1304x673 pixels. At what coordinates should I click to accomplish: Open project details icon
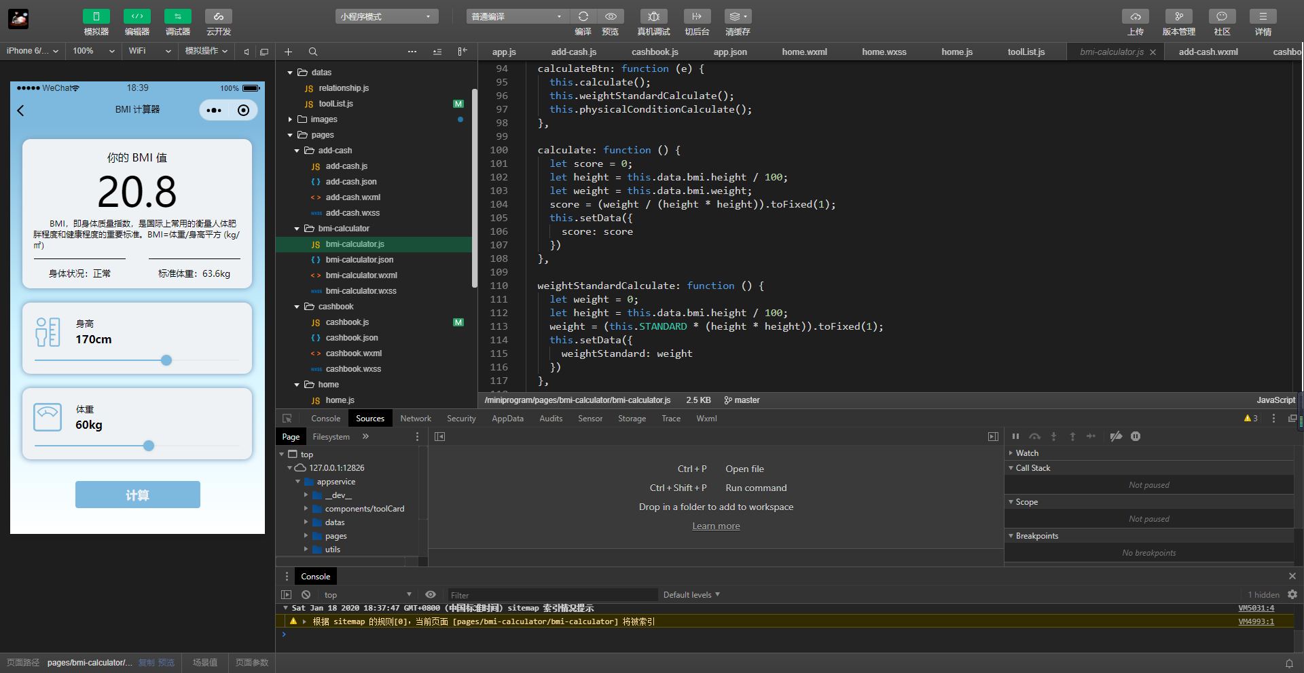tap(1263, 16)
